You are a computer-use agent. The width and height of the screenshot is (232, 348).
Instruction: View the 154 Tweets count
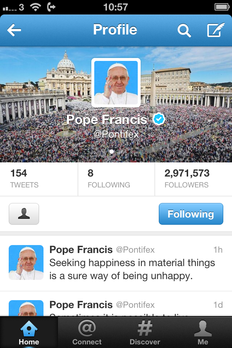[x=39, y=179]
